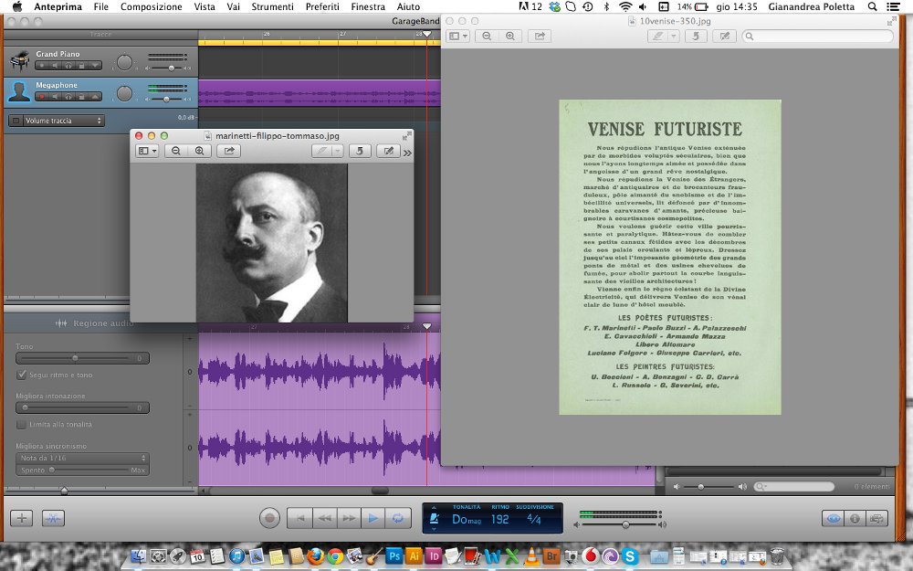Open Skype from the Dock
The width and height of the screenshot is (913, 571).
click(629, 555)
